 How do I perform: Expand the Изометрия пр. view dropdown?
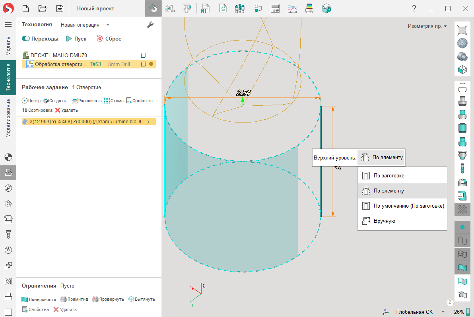427,26
